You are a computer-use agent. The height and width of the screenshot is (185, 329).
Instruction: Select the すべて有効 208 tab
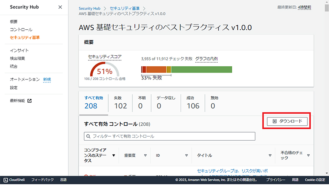[x=94, y=103]
